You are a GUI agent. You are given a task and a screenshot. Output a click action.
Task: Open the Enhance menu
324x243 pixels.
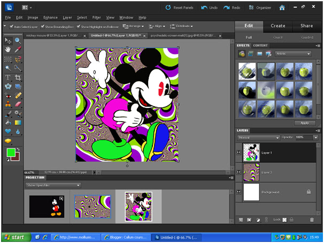tap(50, 18)
